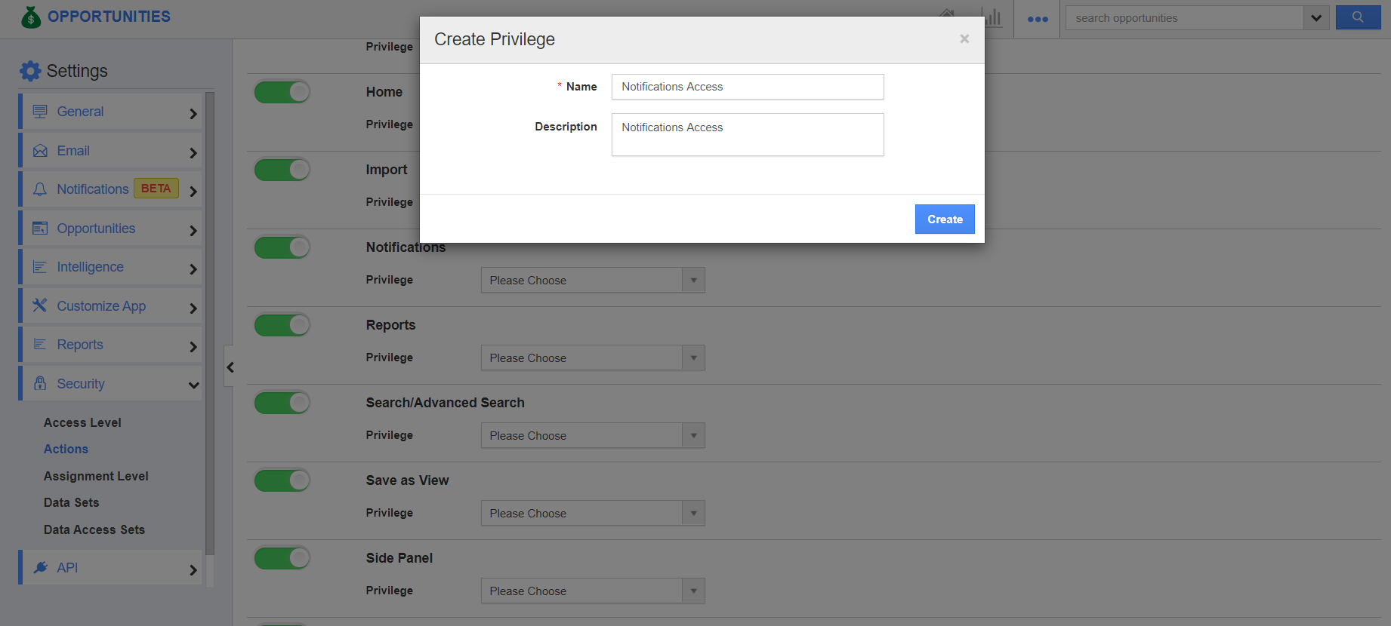Disable the Save as View switch
Viewport: 1391px width, 626px height.
point(282,480)
